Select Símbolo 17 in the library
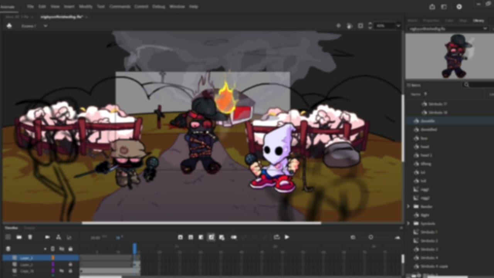The image size is (494, 278). 438,104
